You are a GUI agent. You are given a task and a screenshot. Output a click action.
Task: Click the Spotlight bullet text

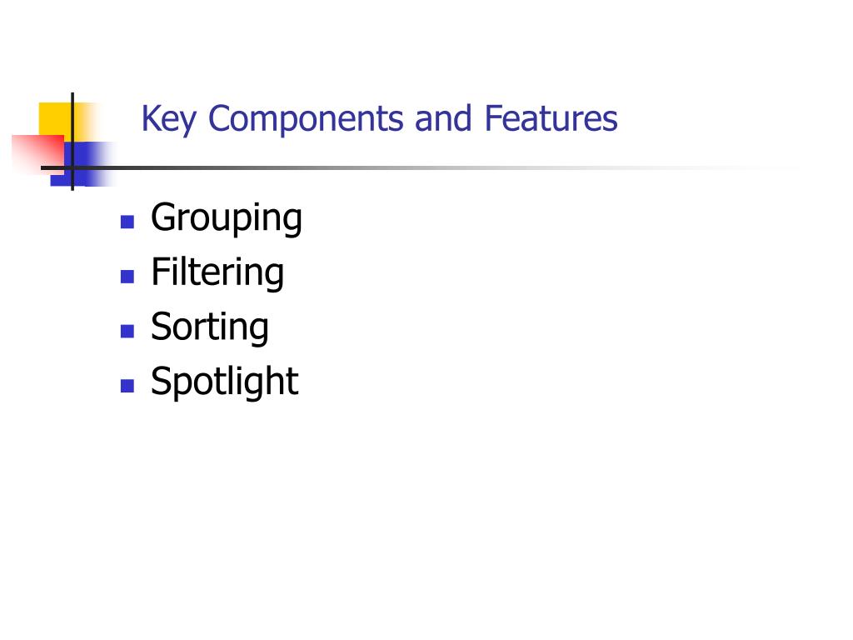point(224,382)
